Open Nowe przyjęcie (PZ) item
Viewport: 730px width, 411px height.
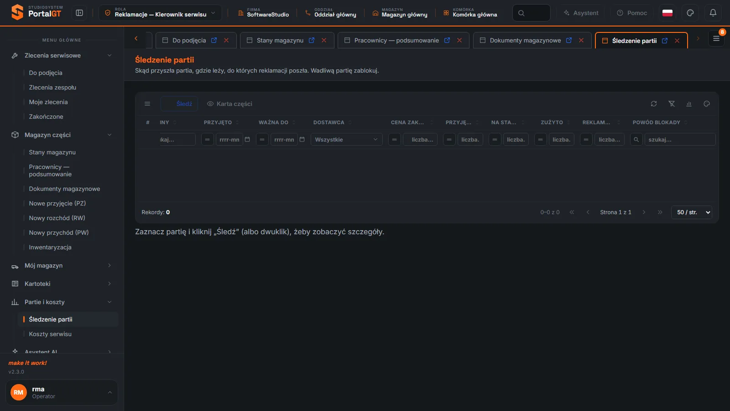tap(57, 203)
